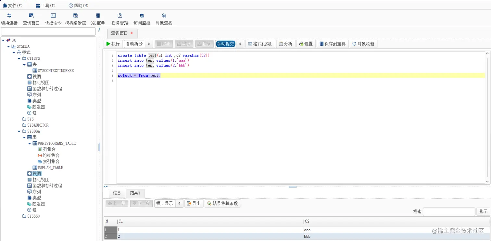Switch to the 结果1 tab
Image resolution: width=491 pixels, height=241 pixels.
(x=135, y=193)
